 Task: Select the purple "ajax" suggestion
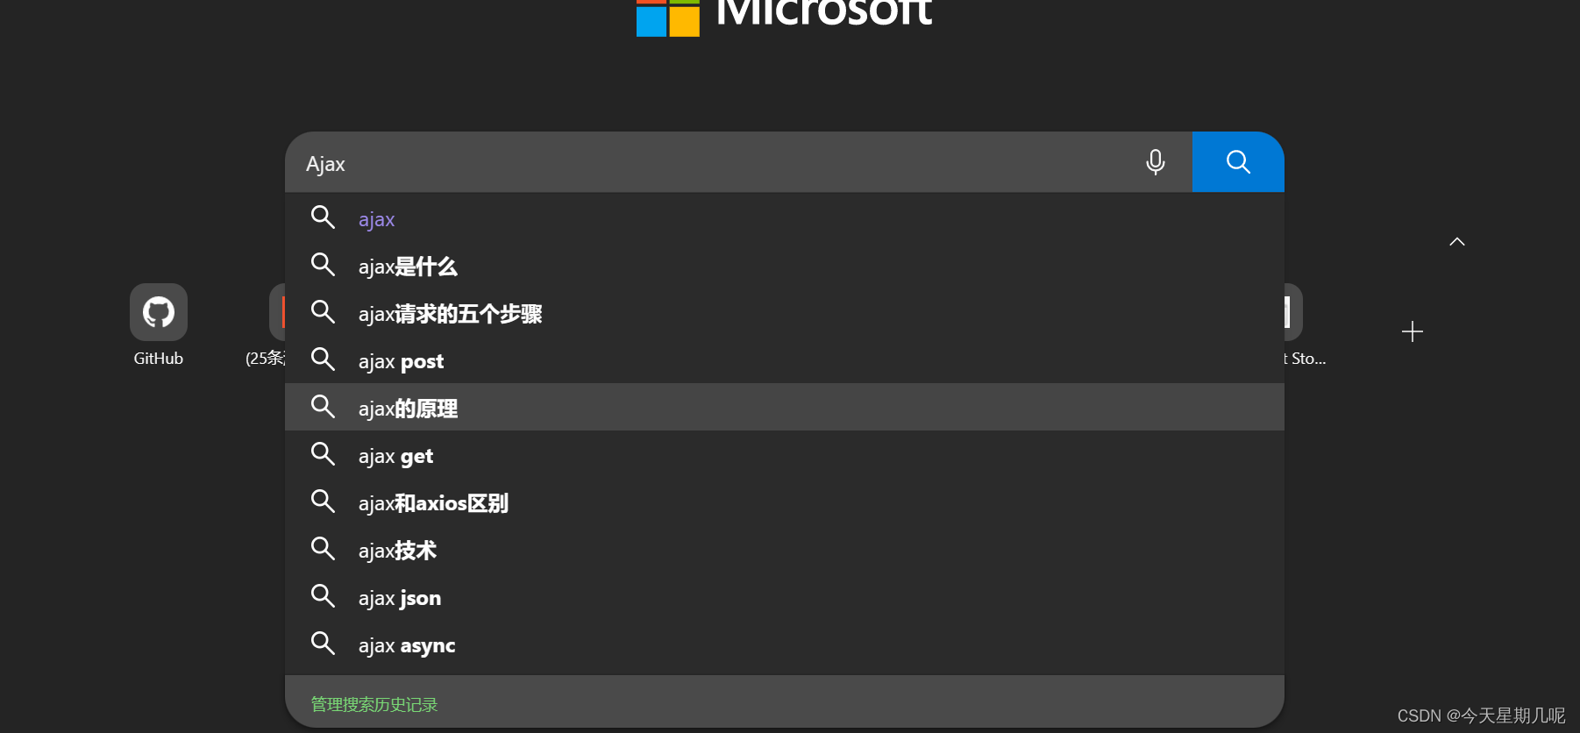click(x=785, y=219)
